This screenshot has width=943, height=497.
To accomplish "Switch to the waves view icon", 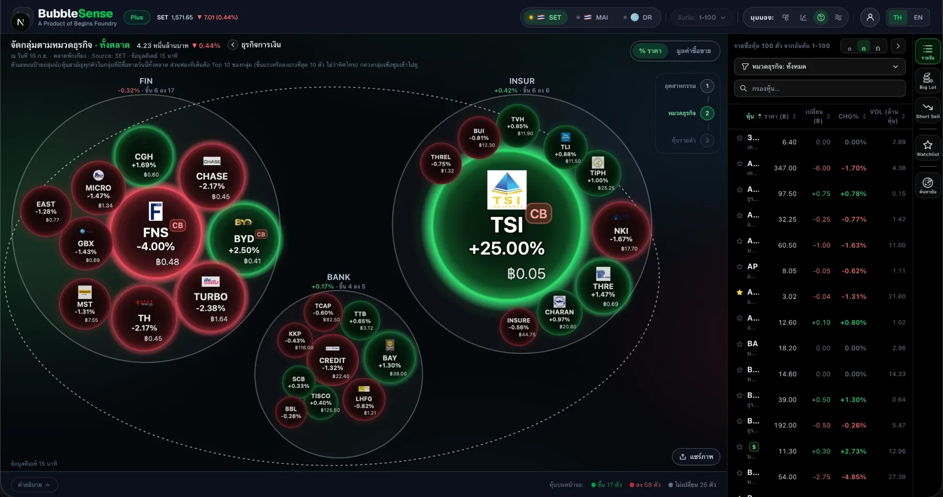I will tap(838, 17).
